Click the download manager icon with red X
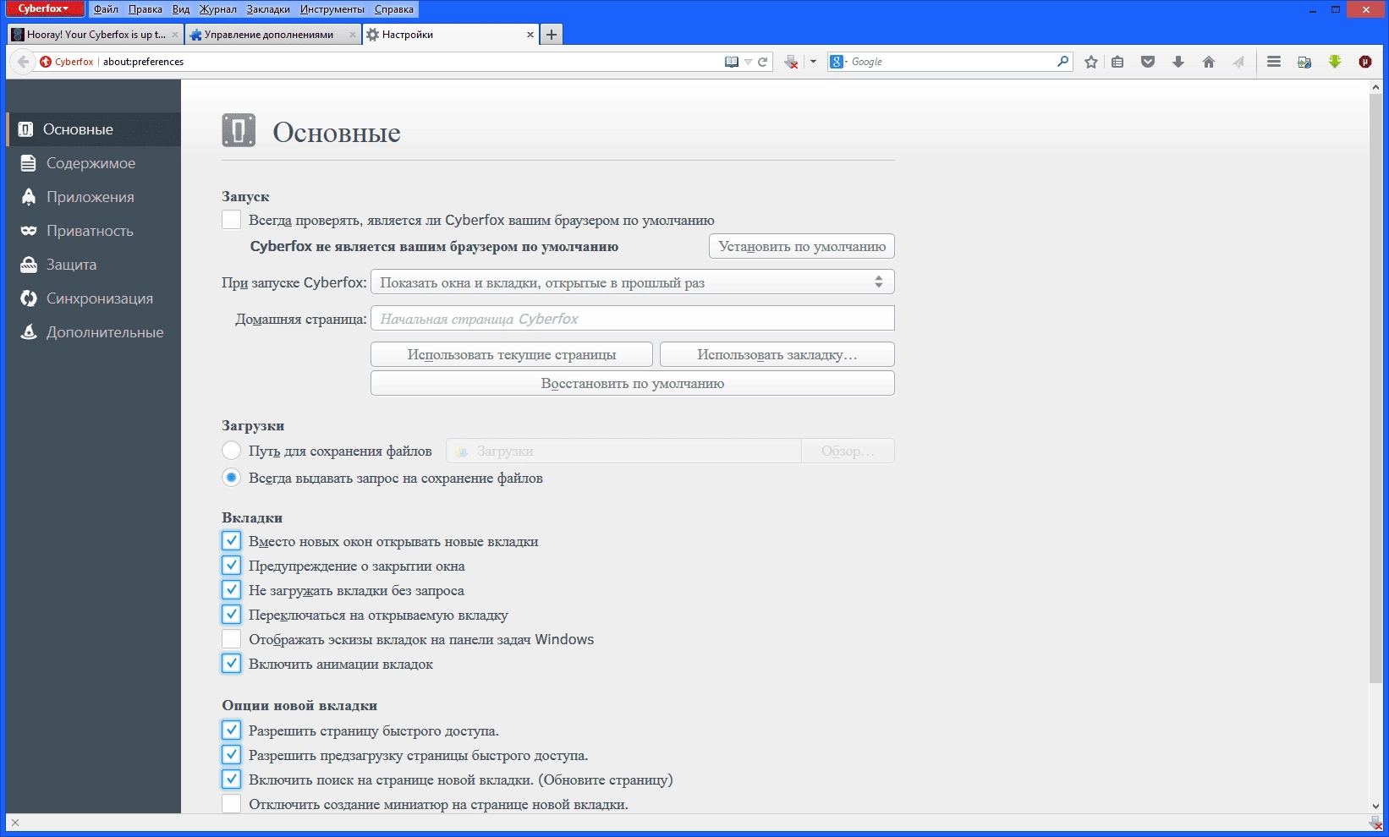 pos(792,62)
